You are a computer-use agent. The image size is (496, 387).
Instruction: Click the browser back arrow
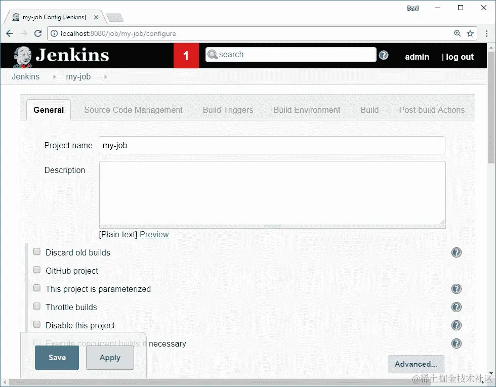tap(10, 33)
